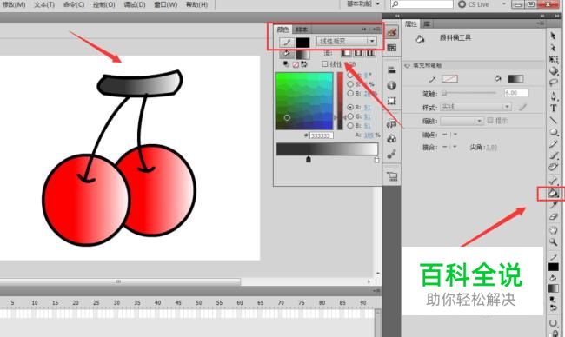The image size is (565, 337).
Task: Open the linear gradient type dropdown
Action: click(x=346, y=42)
